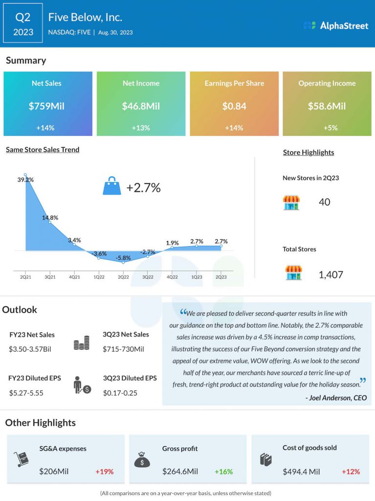
Task: Select the Earnings Per Share card
Action: [234, 104]
